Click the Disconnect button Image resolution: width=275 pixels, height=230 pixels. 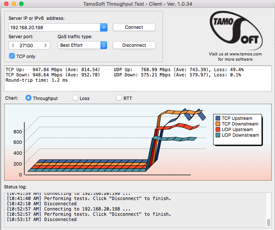[x=134, y=45]
